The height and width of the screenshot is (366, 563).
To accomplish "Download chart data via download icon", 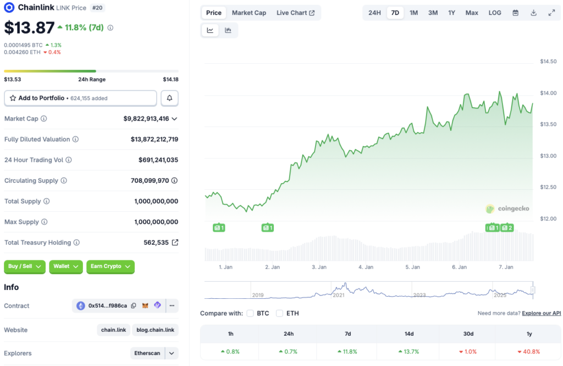I will coord(533,13).
